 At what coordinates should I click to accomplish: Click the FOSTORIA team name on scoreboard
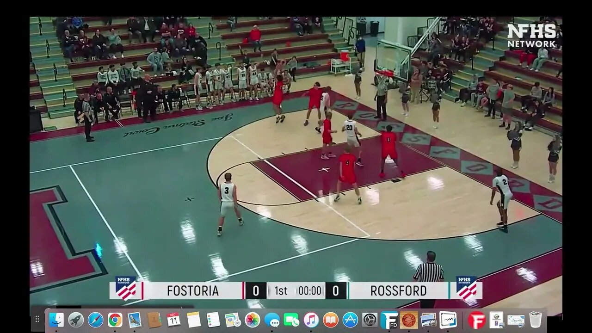click(x=193, y=291)
